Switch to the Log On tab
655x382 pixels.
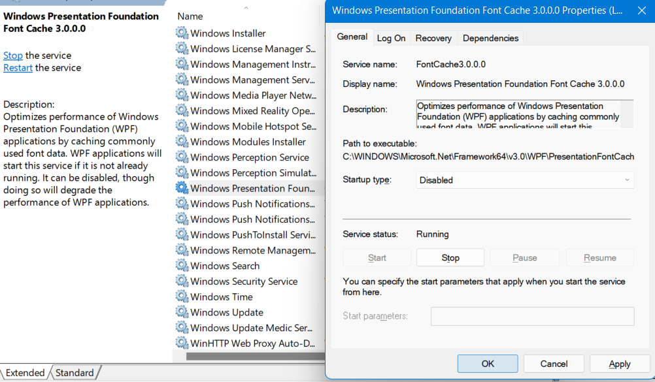coord(391,39)
